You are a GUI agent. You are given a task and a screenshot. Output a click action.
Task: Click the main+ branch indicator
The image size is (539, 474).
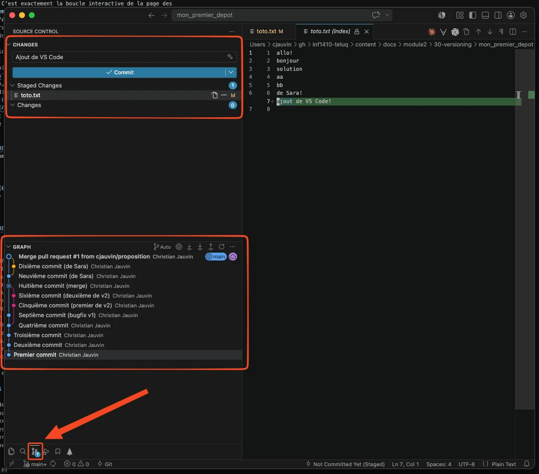pyautogui.click(x=35, y=464)
